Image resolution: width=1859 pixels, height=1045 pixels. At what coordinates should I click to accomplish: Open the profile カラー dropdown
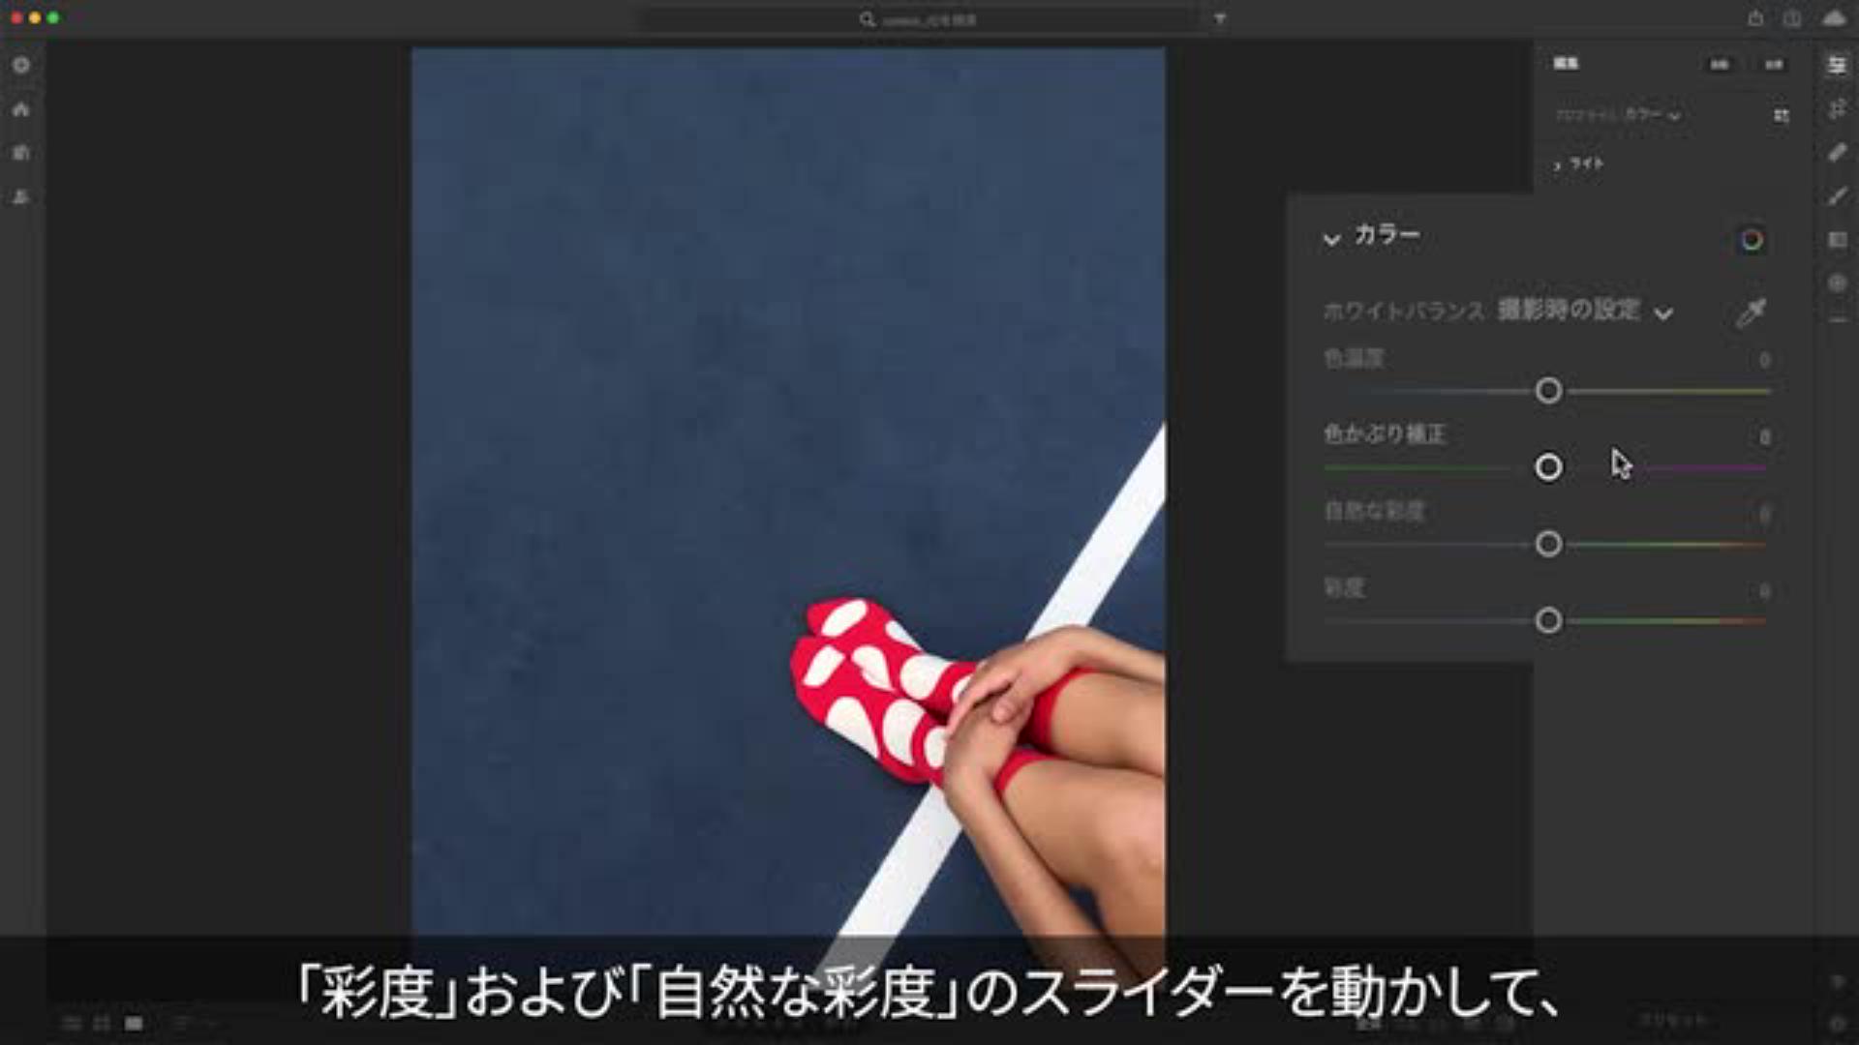[x=1651, y=115]
